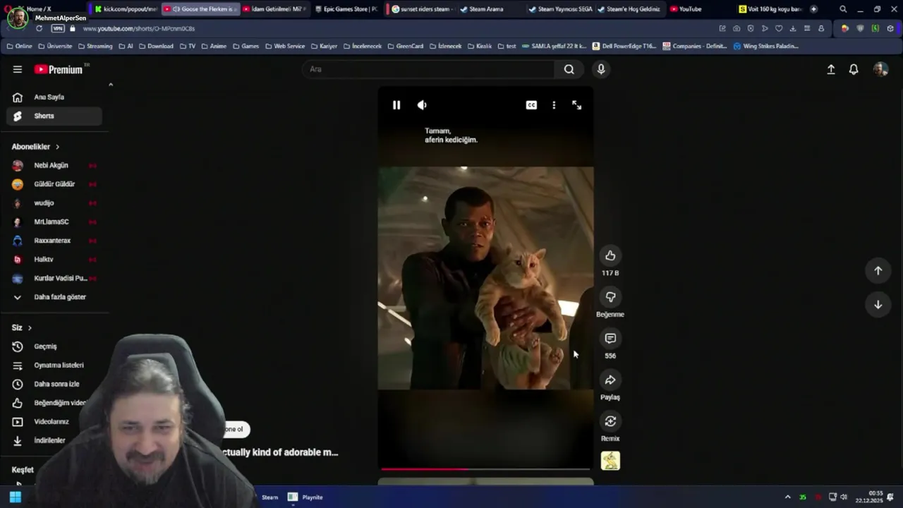Open Playnite from the taskbar

click(305, 497)
